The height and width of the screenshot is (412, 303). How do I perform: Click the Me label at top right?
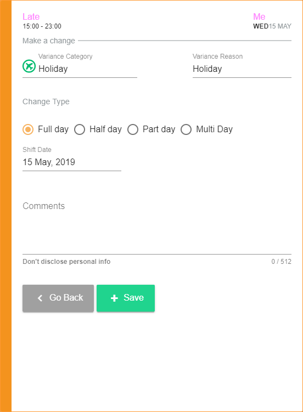click(x=259, y=16)
